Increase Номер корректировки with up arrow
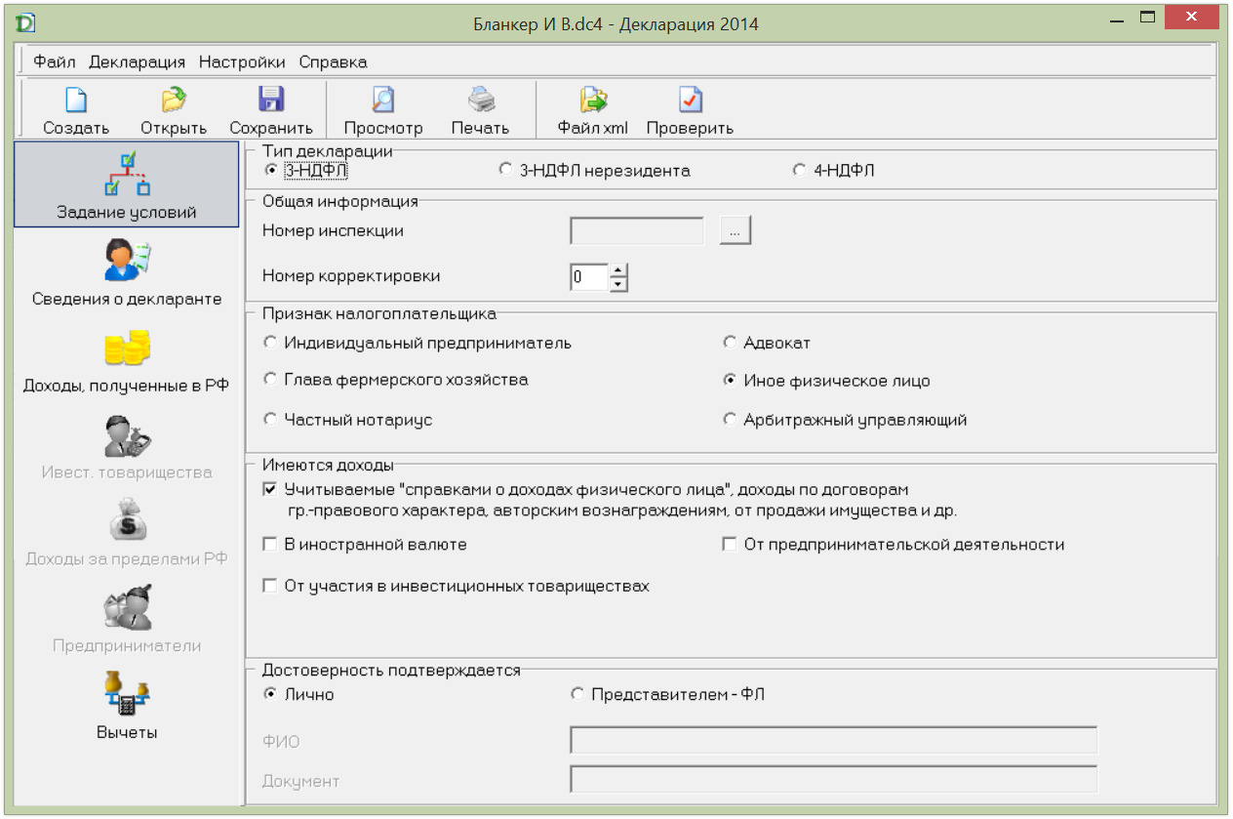The image size is (1233, 819). pyautogui.click(x=618, y=270)
